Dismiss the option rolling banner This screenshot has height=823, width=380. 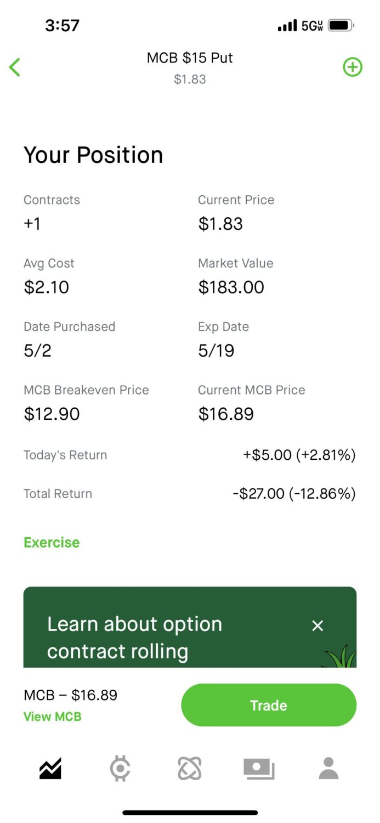pos(317,625)
